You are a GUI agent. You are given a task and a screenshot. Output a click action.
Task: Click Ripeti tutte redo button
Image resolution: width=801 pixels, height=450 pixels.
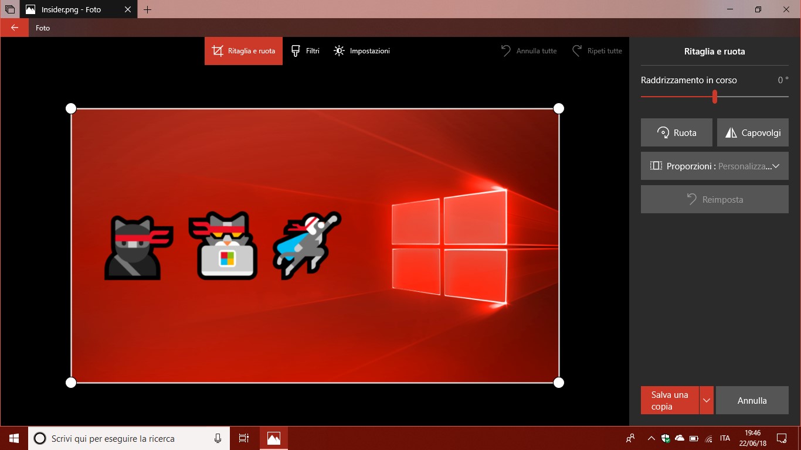(x=597, y=51)
